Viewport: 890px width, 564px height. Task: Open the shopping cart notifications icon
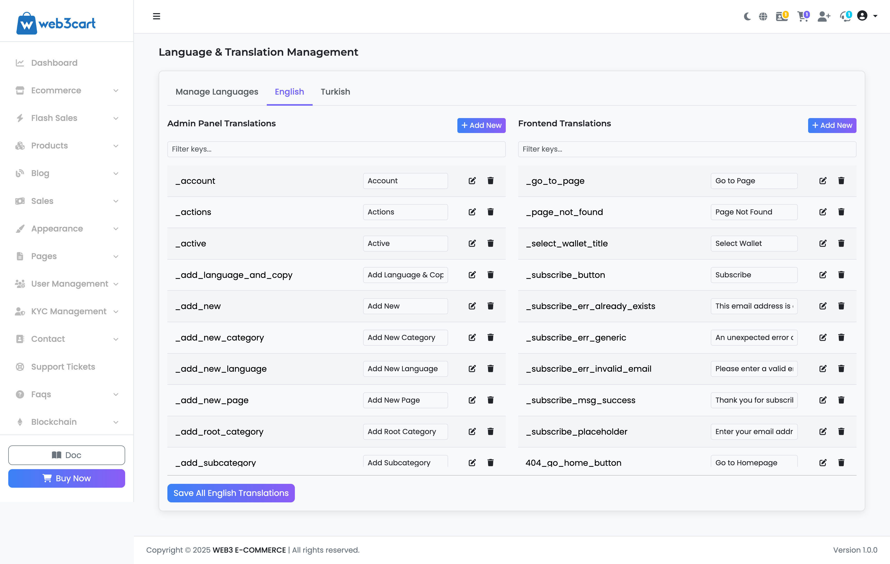pyautogui.click(x=802, y=16)
